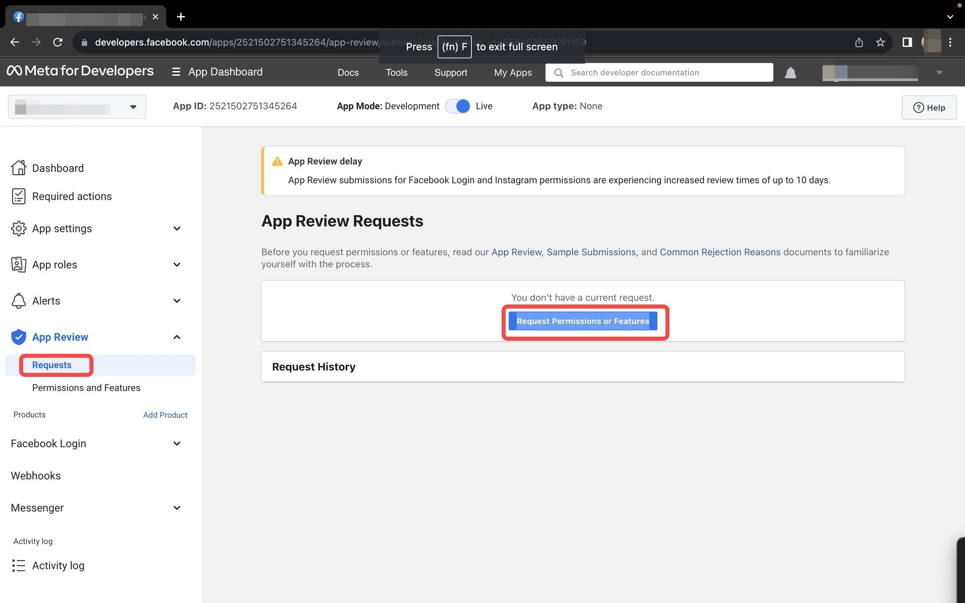Open the browser tab search chevron
This screenshot has width=965, height=603.
tap(950, 17)
